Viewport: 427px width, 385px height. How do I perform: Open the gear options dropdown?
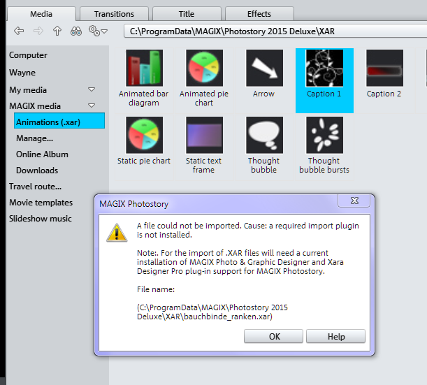[x=98, y=31]
